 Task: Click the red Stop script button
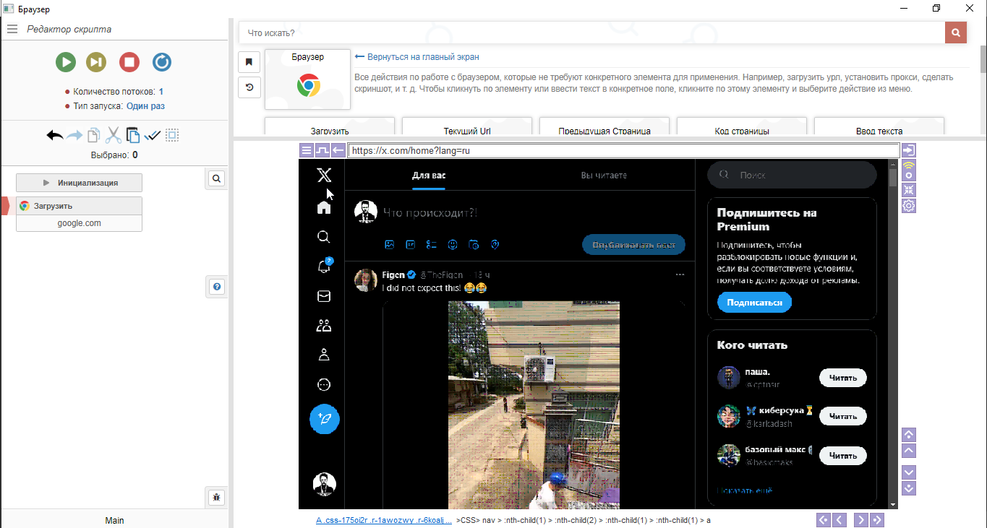tap(129, 62)
